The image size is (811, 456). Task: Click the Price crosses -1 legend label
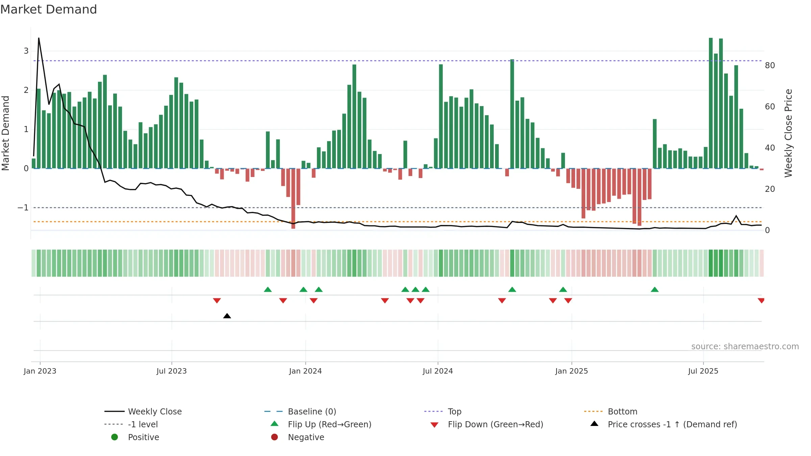[x=672, y=424]
